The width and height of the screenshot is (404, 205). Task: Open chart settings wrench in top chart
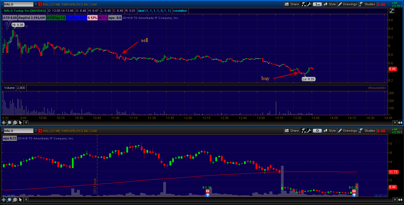click(x=309, y=4)
